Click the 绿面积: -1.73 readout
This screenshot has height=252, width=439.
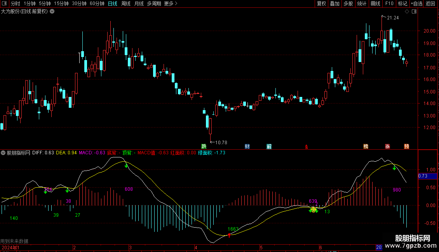point(212,153)
